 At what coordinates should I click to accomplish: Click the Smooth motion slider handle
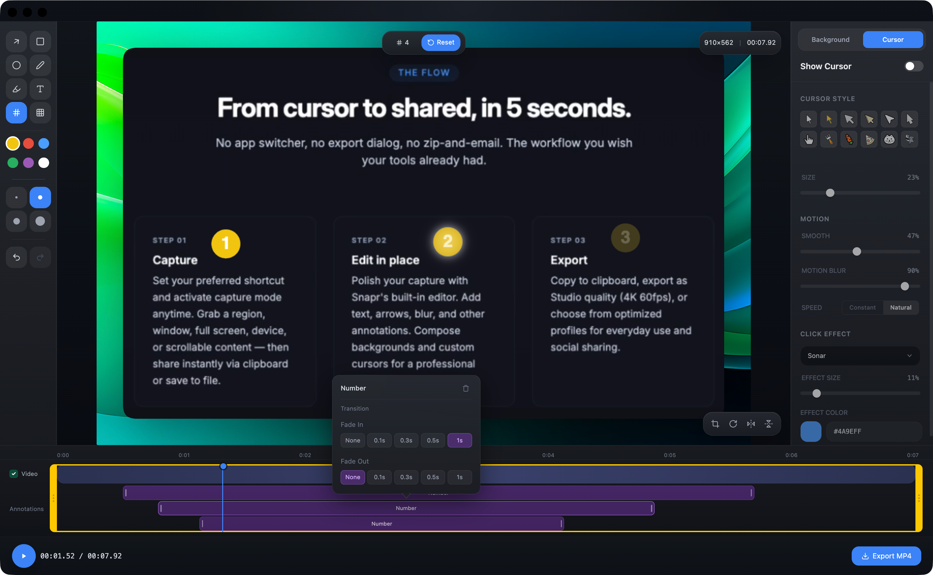click(857, 251)
